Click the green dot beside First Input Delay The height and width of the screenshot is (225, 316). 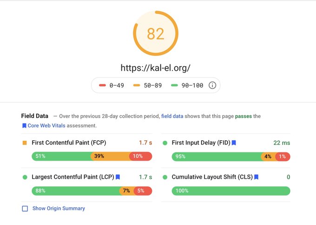point(165,143)
